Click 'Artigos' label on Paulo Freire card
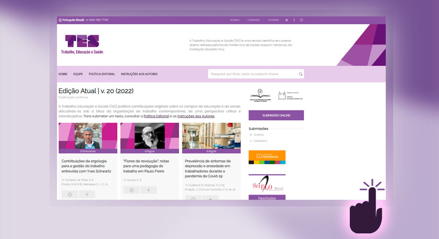439x239 pixels. pos(149,151)
